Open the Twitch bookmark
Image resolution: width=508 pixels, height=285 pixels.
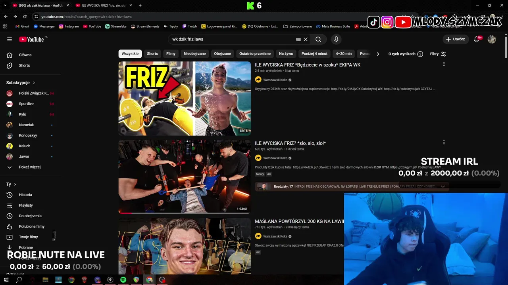click(190, 27)
